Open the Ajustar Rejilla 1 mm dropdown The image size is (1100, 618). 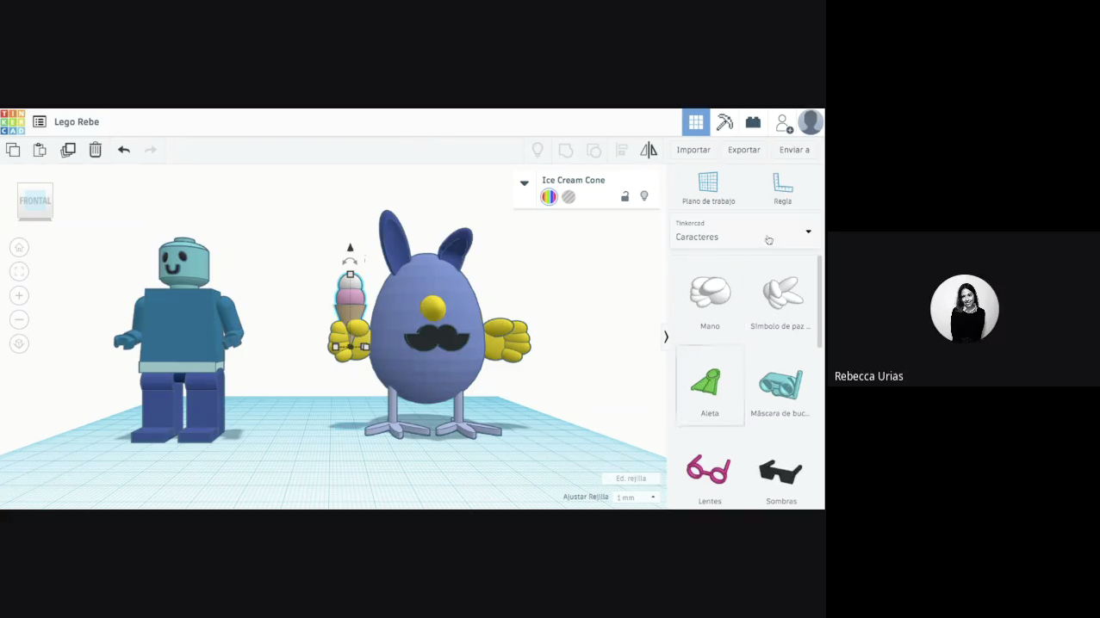coord(636,497)
